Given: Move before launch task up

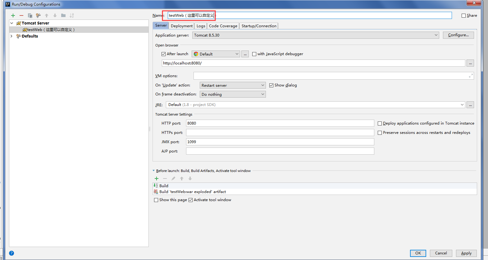Looking at the screenshot, I should pos(182,178).
